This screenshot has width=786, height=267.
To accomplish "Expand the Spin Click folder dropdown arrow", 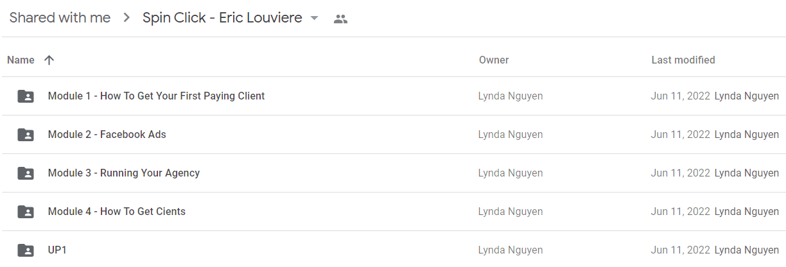I will 314,19.
